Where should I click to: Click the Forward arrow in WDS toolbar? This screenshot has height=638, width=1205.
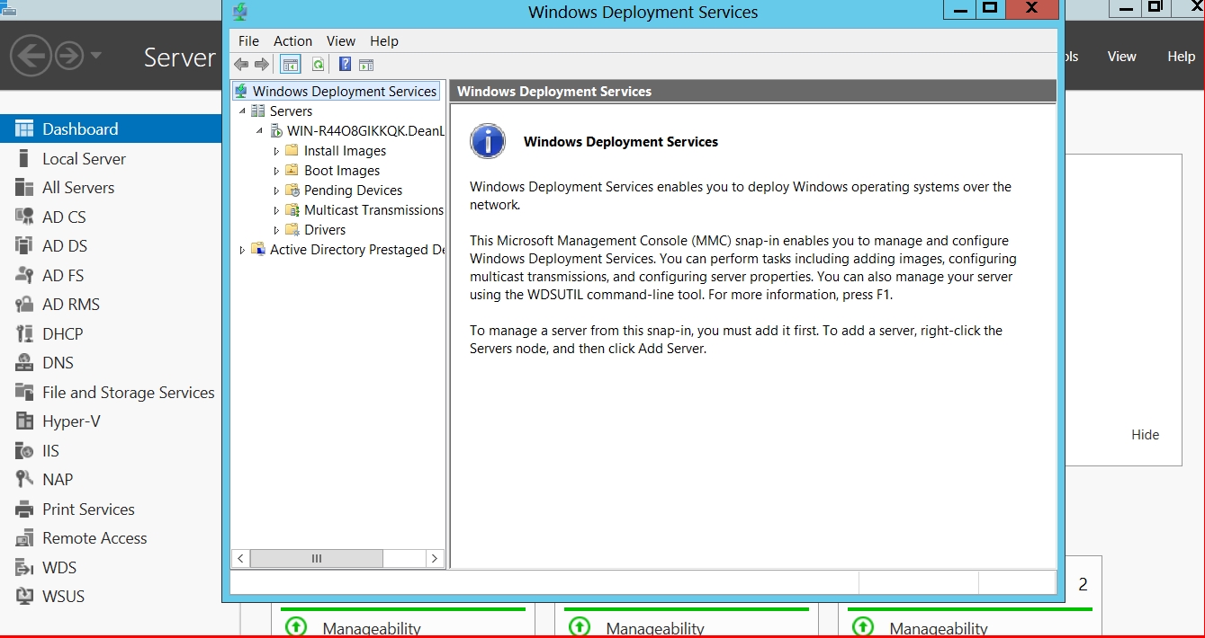click(x=262, y=65)
